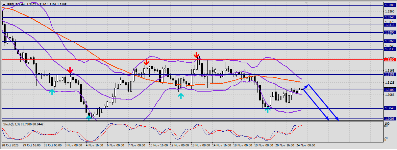Click the 1.3085 price scale value
Viewport: 397px width, 150px height.
pyautogui.click(x=390, y=95)
